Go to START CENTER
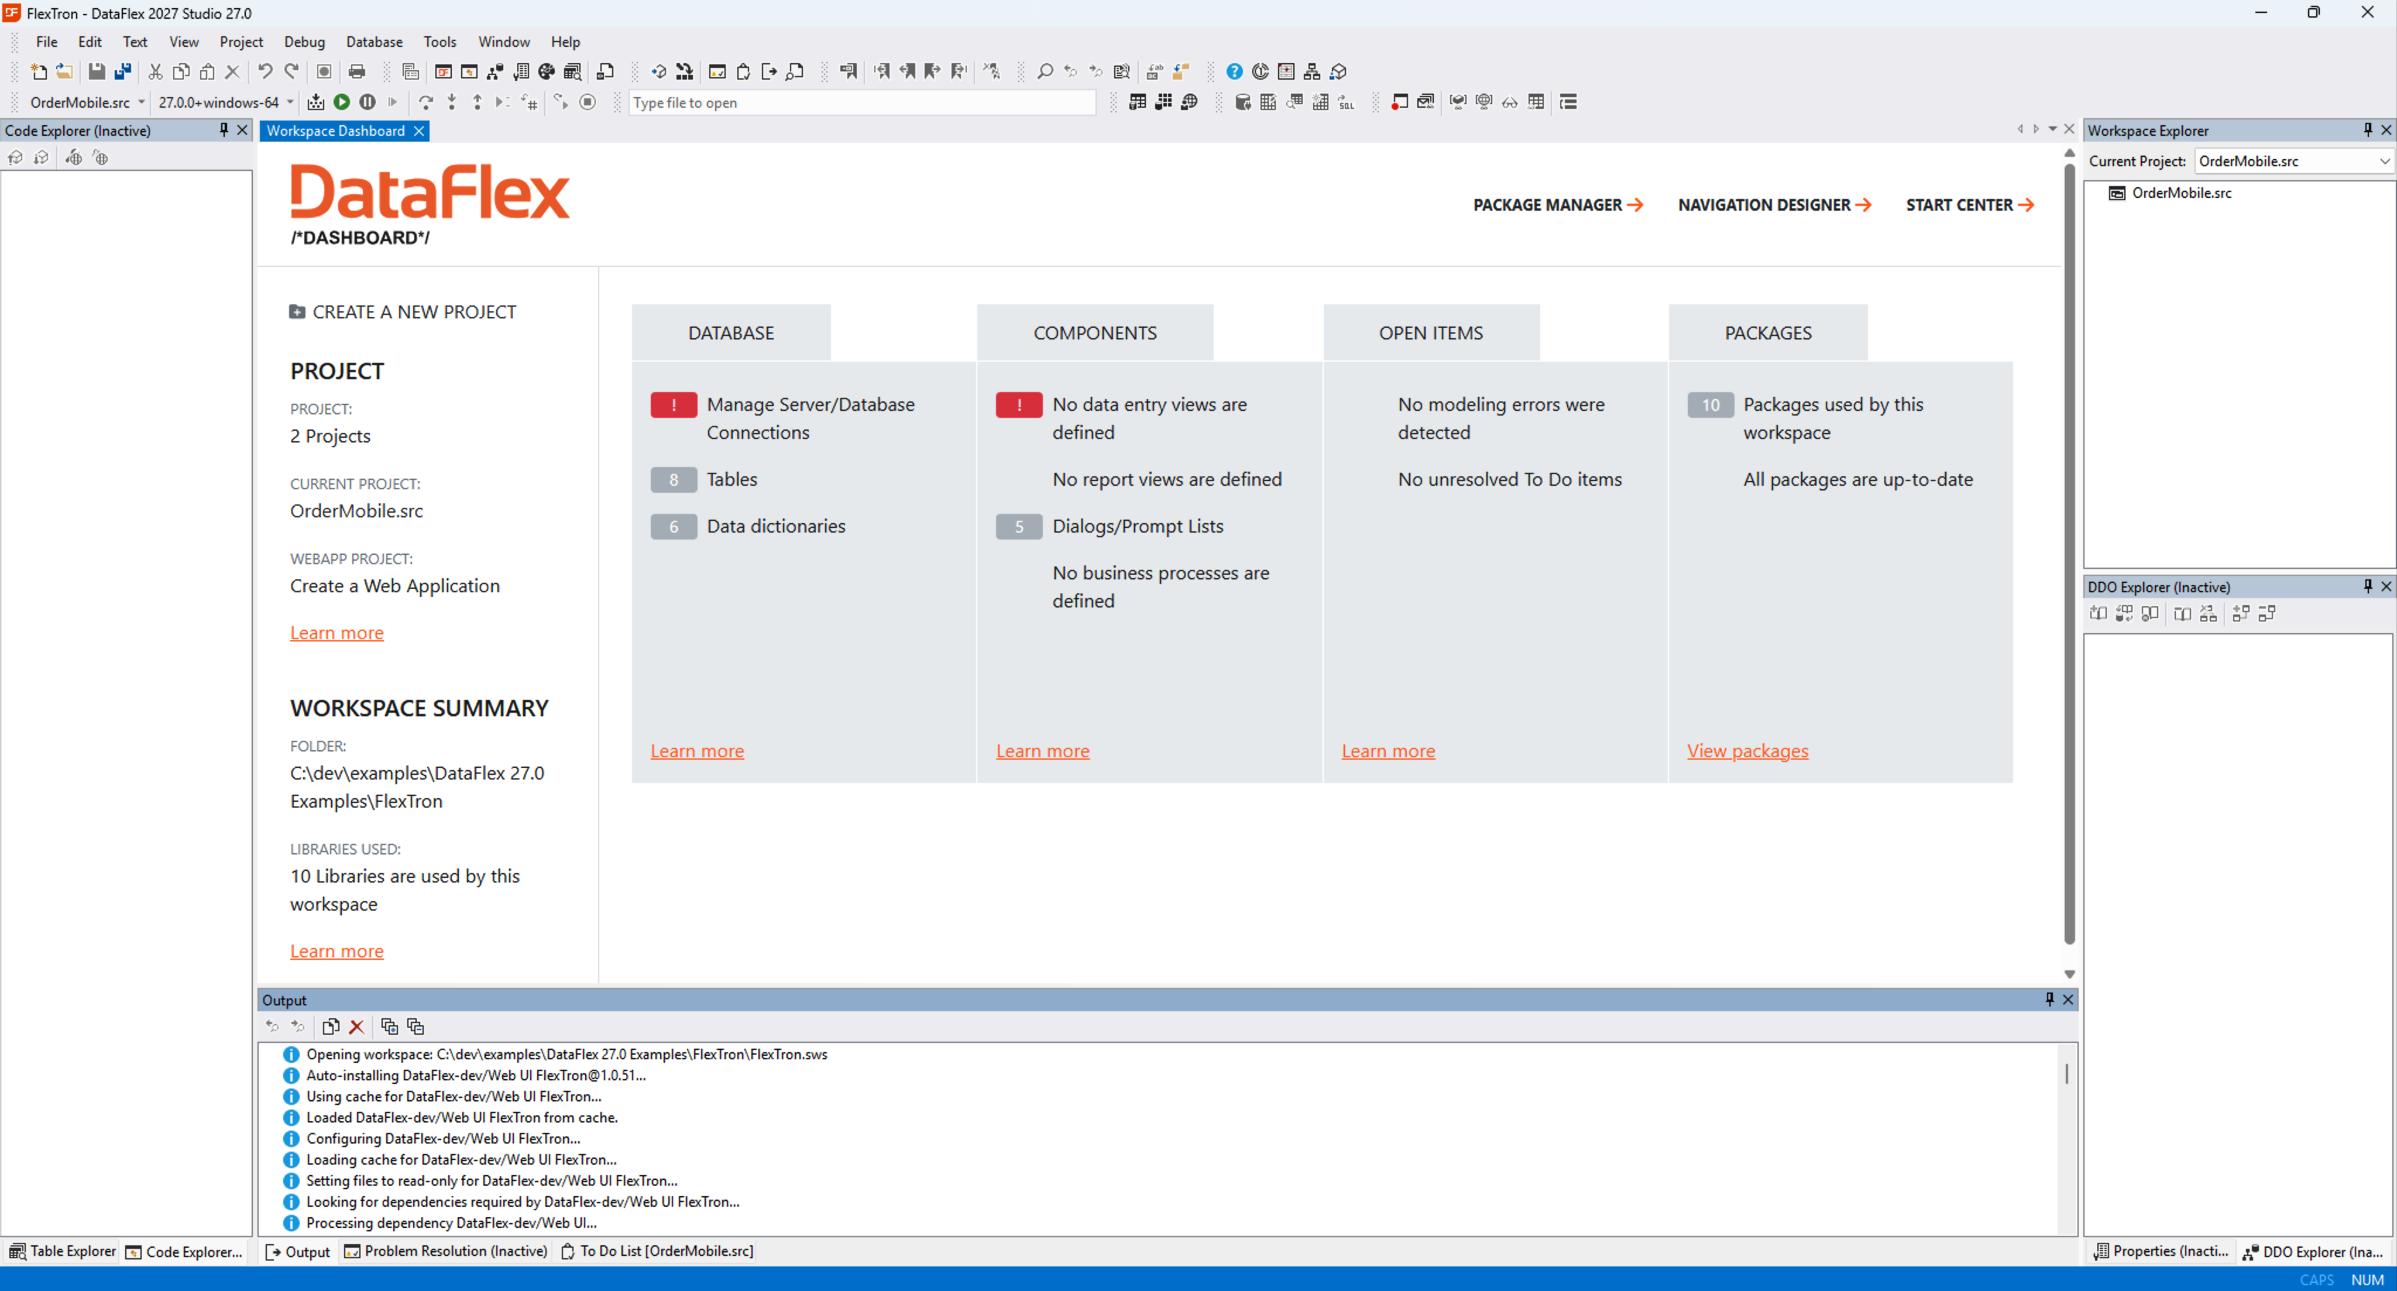 point(1970,205)
